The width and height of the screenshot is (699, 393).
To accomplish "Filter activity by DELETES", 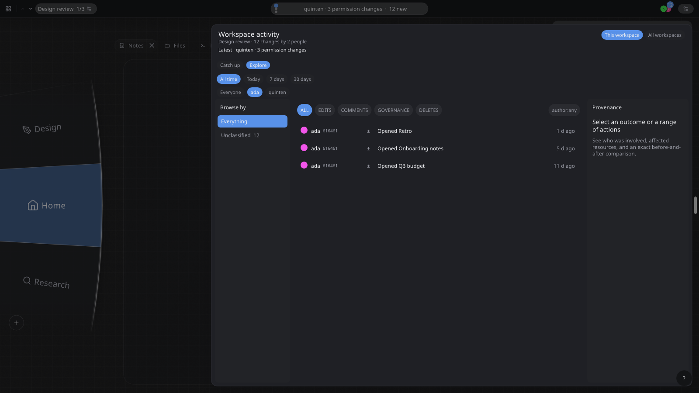I will pos(429,110).
